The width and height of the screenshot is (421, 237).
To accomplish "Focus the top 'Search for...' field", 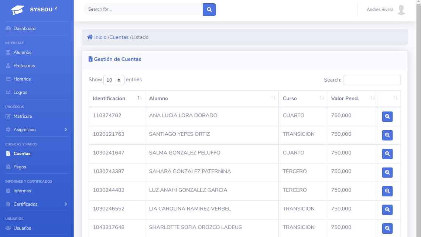I will point(143,9).
